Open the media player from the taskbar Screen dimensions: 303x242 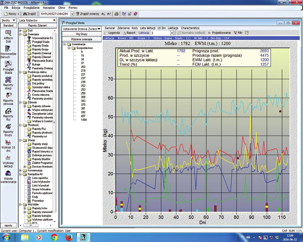click(x=39, y=237)
